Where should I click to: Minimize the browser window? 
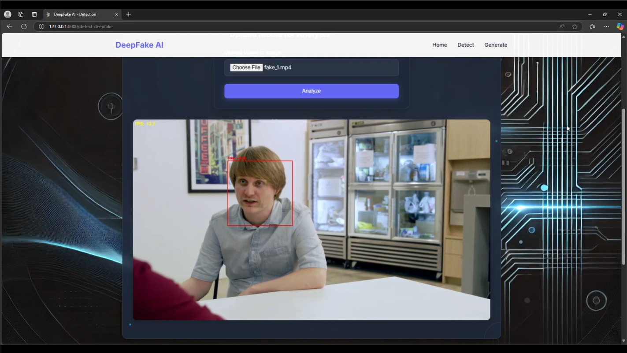pyautogui.click(x=590, y=14)
